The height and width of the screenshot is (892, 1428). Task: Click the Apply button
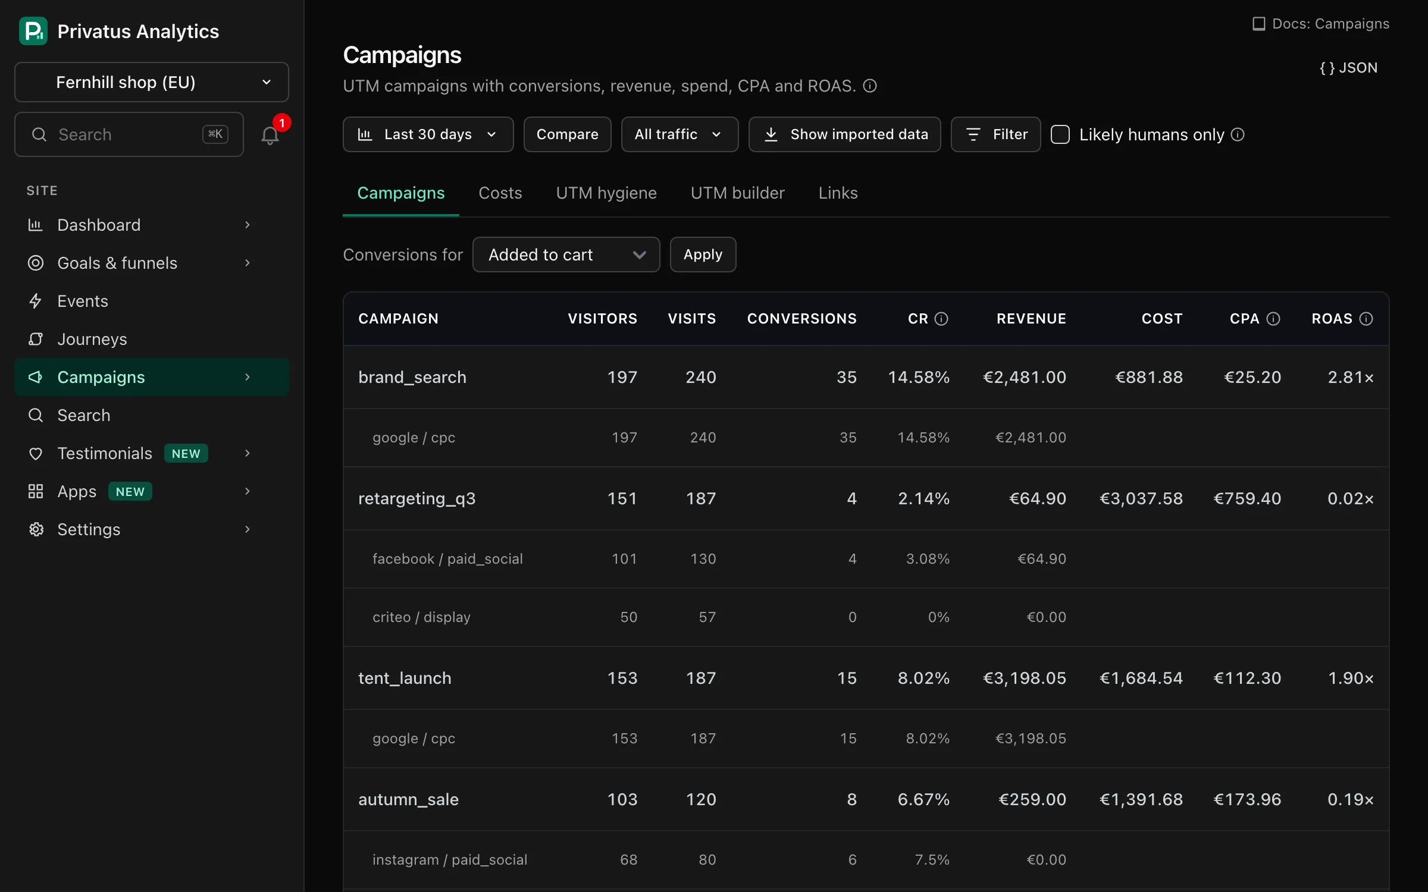click(x=703, y=255)
